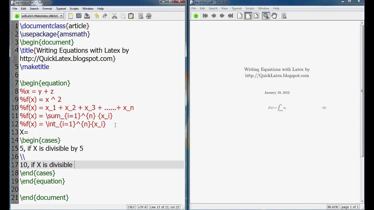
Task: Open the Format menu
Action: pos(47,8)
